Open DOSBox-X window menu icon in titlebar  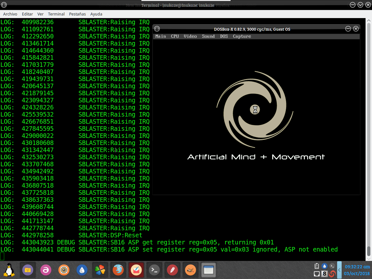[x=157, y=29]
